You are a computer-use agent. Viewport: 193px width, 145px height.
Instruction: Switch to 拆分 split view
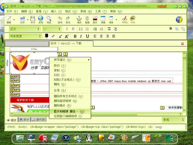coord(24,120)
